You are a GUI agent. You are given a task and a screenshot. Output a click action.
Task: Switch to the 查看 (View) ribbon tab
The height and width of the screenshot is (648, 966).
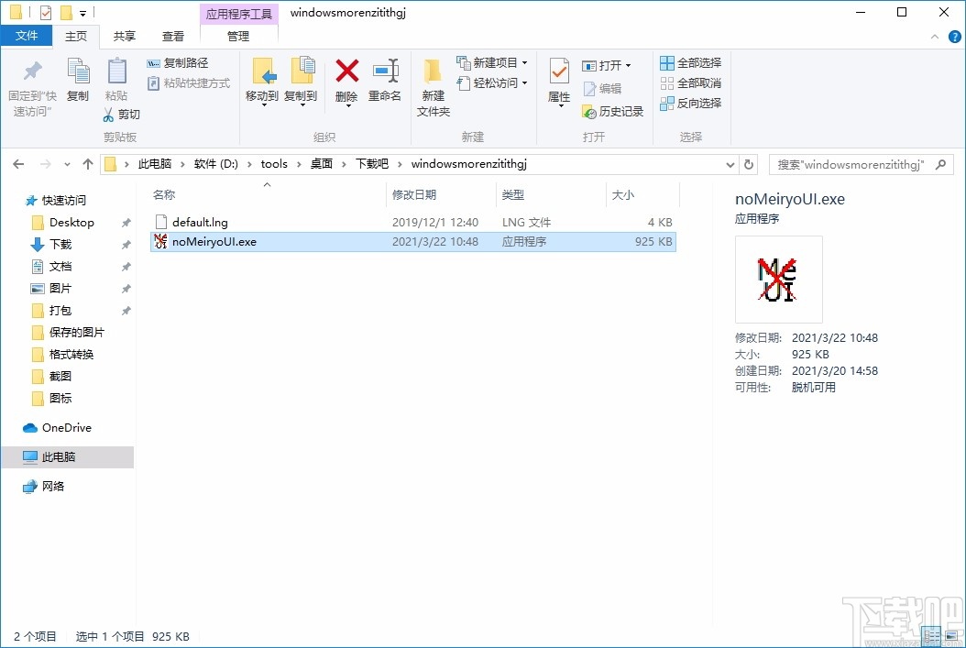pos(173,36)
